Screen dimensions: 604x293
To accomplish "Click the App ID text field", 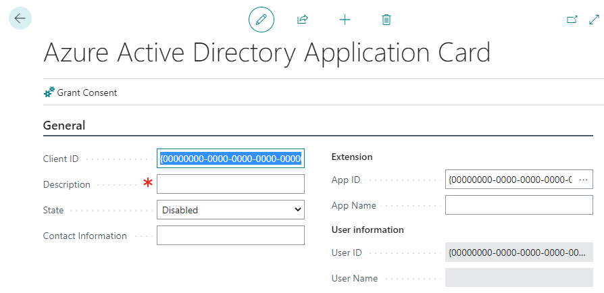I will pos(510,180).
